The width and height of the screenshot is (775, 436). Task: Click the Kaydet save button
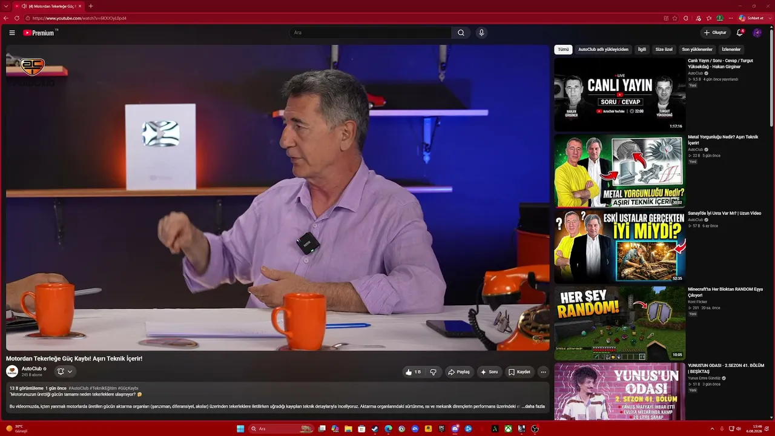pos(519,372)
